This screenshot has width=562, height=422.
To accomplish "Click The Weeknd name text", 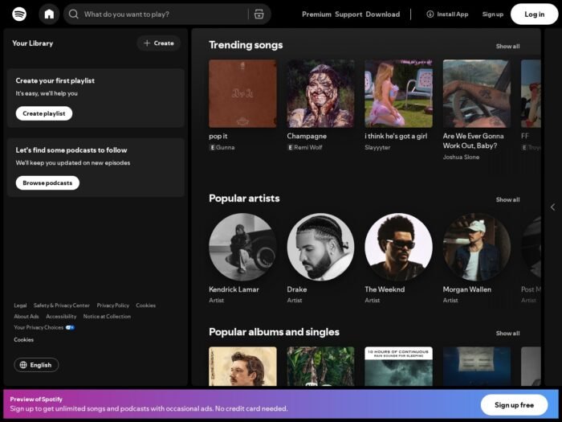I will coord(385,289).
